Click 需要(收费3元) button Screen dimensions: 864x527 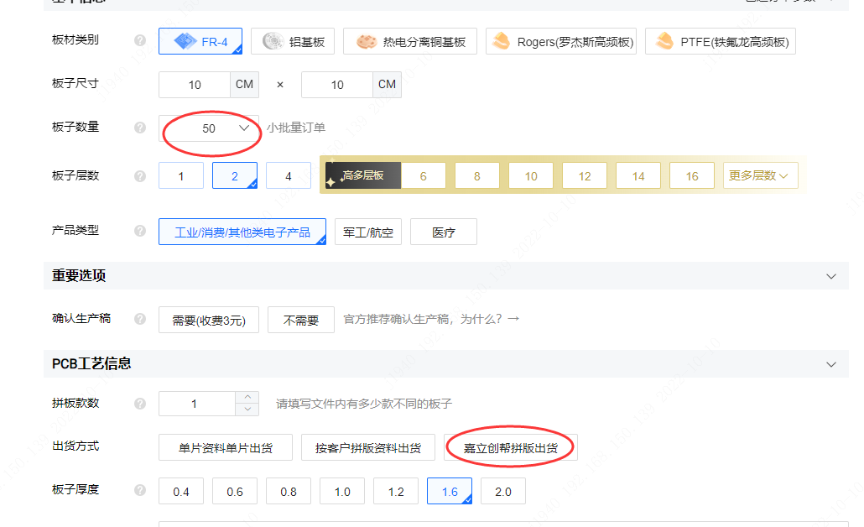click(209, 321)
